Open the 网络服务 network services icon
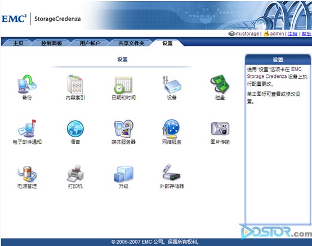The height and width of the screenshot is (246, 312). click(x=171, y=129)
